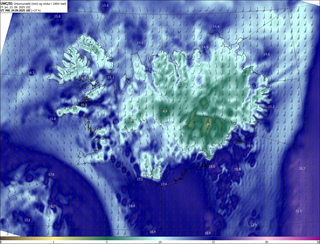
Task: Click the 'IT: þri. 23. 09. 2025 15Z' line
Action: pyautogui.click(x=15, y=7)
